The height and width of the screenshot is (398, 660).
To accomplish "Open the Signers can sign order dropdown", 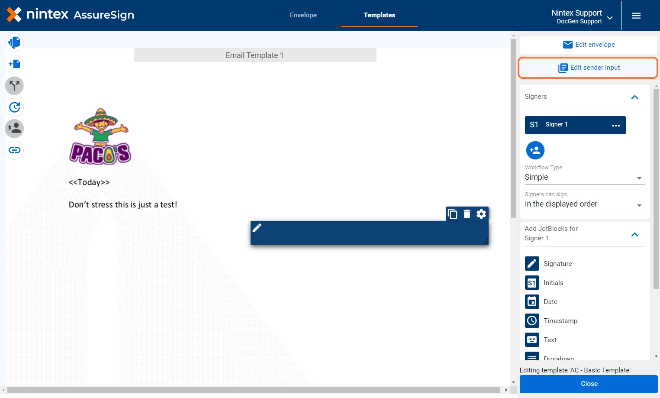I will tap(585, 204).
